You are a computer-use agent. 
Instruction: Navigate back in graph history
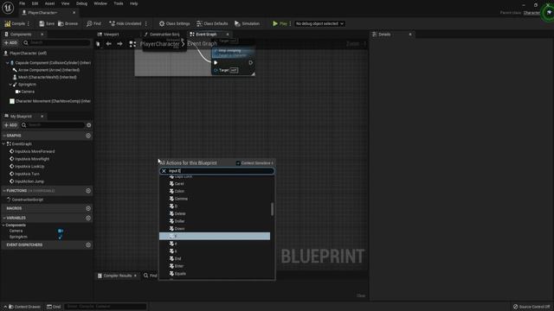(x=109, y=44)
